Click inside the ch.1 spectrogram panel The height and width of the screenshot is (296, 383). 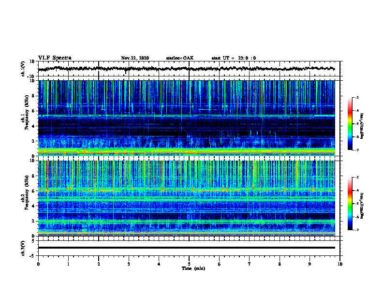[186, 118]
